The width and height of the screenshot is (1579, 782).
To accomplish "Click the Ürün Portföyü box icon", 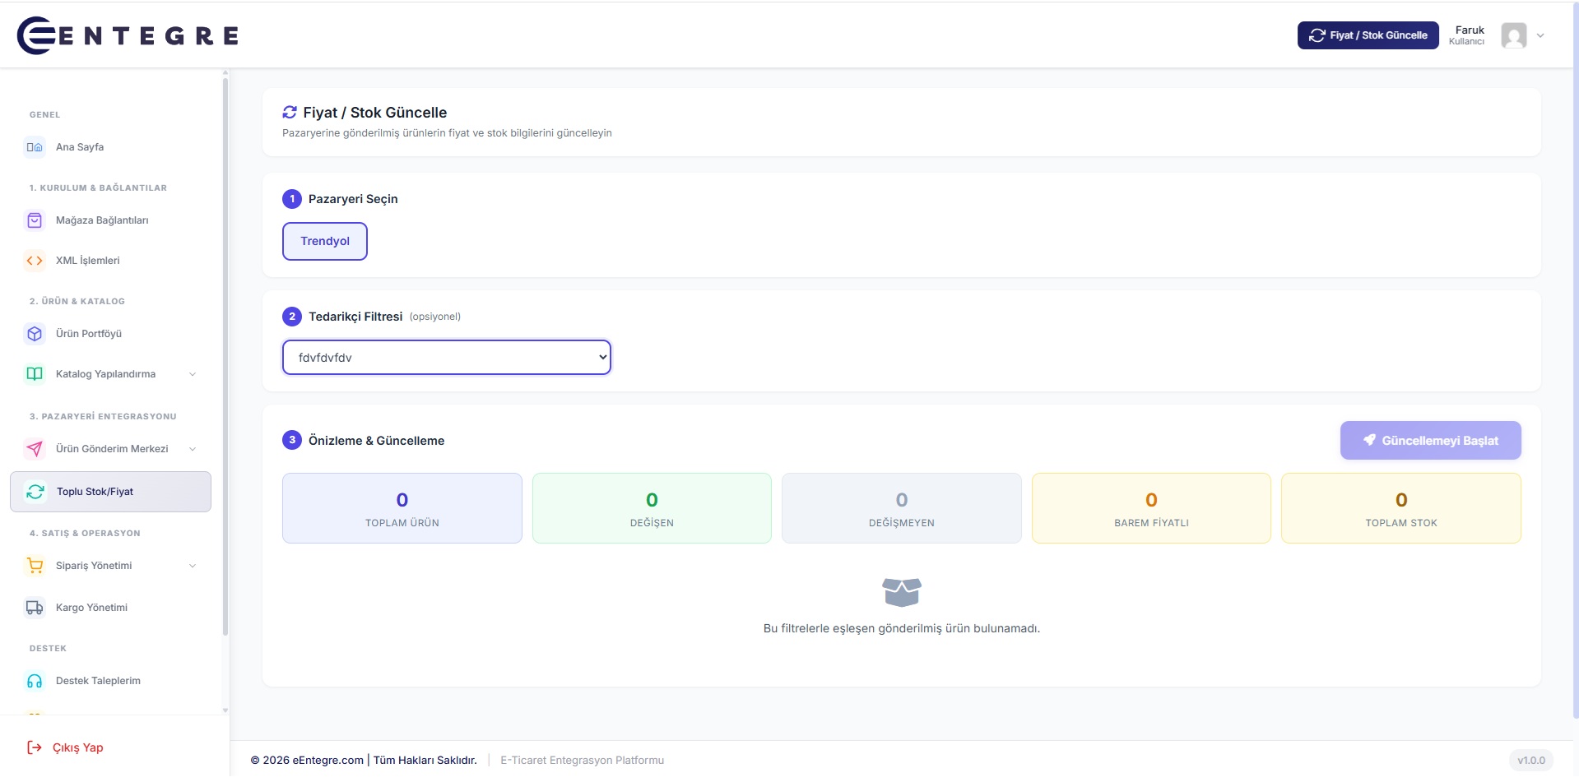I will coord(35,334).
